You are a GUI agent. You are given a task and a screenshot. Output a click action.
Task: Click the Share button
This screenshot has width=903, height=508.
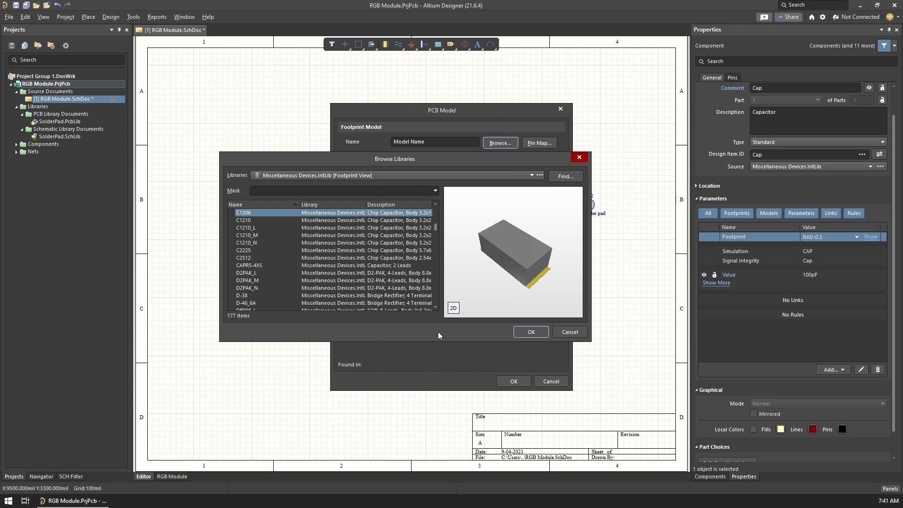[788, 17]
